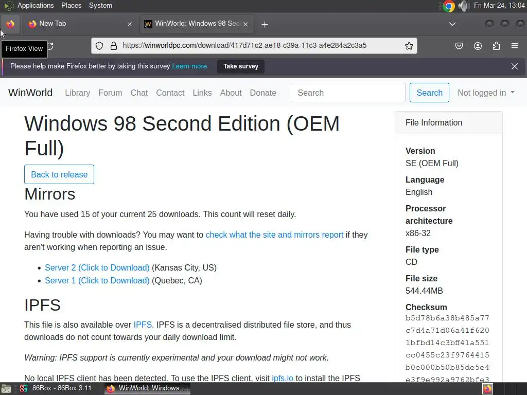Follow the IPFS link in description
This screenshot has height=395, width=527.
coord(143,325)
